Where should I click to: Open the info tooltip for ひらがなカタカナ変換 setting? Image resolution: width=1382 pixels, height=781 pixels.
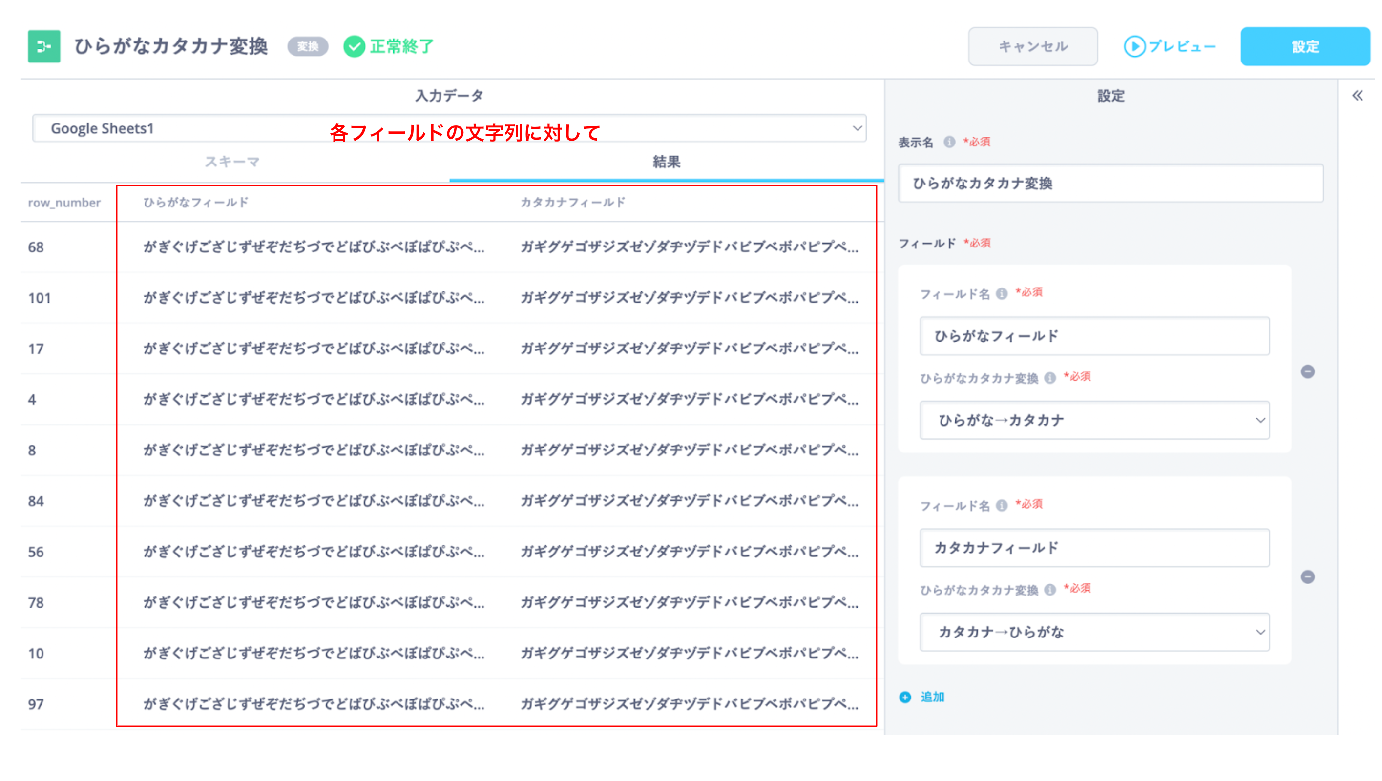[1050, 377]
